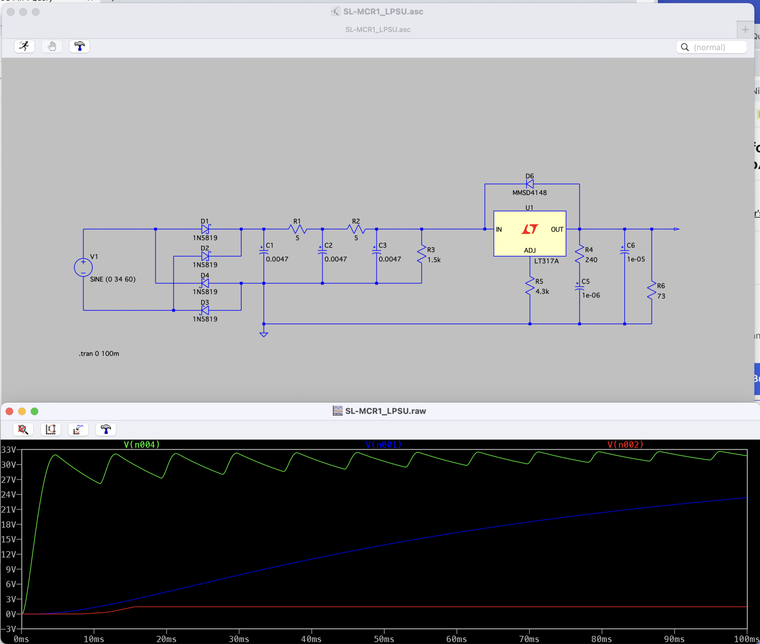The width and height of the screenshot is (760, 644).
Task: Select the C1 capacitor symbol
Action: [264, 251]
